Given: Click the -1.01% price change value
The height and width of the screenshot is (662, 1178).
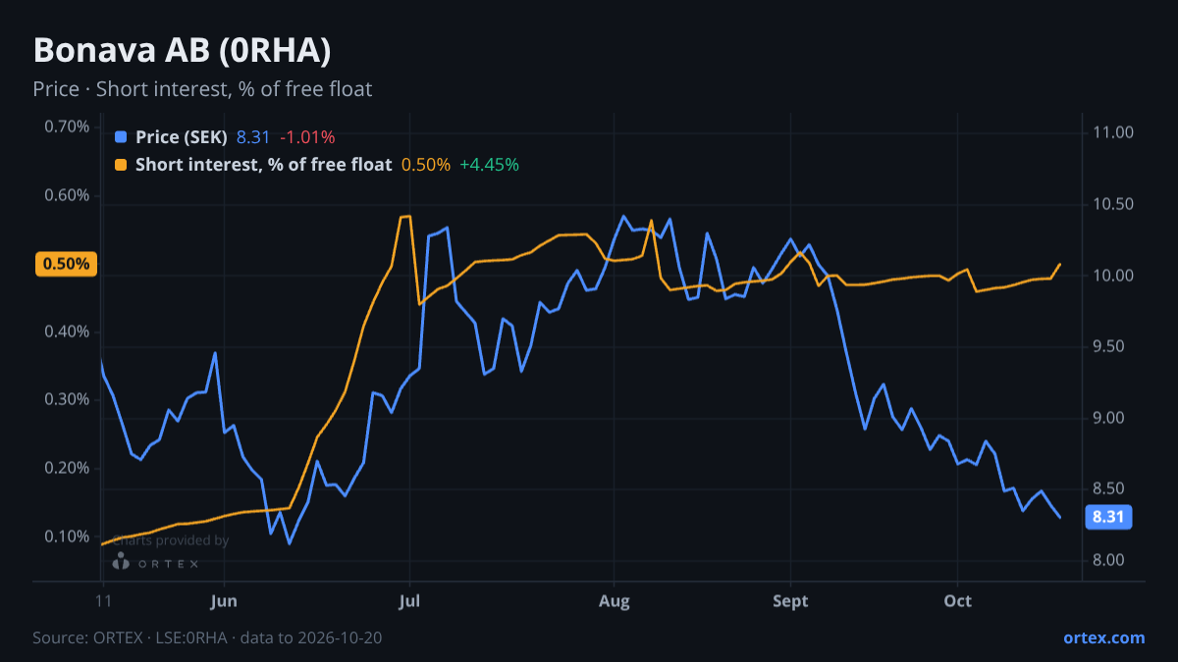Looking at the screenshot, I should (307, 137).
